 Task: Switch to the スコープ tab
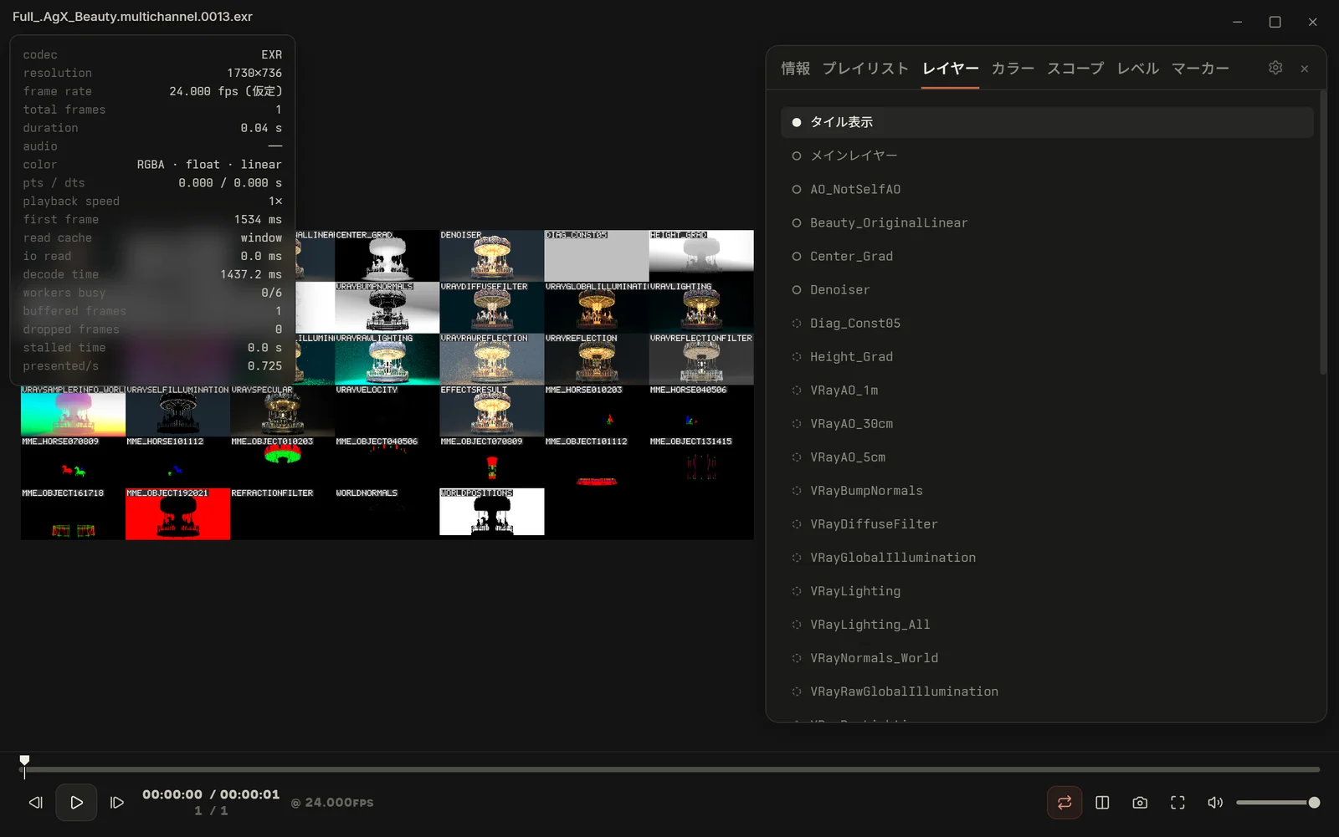click(x=1075, y=69)
